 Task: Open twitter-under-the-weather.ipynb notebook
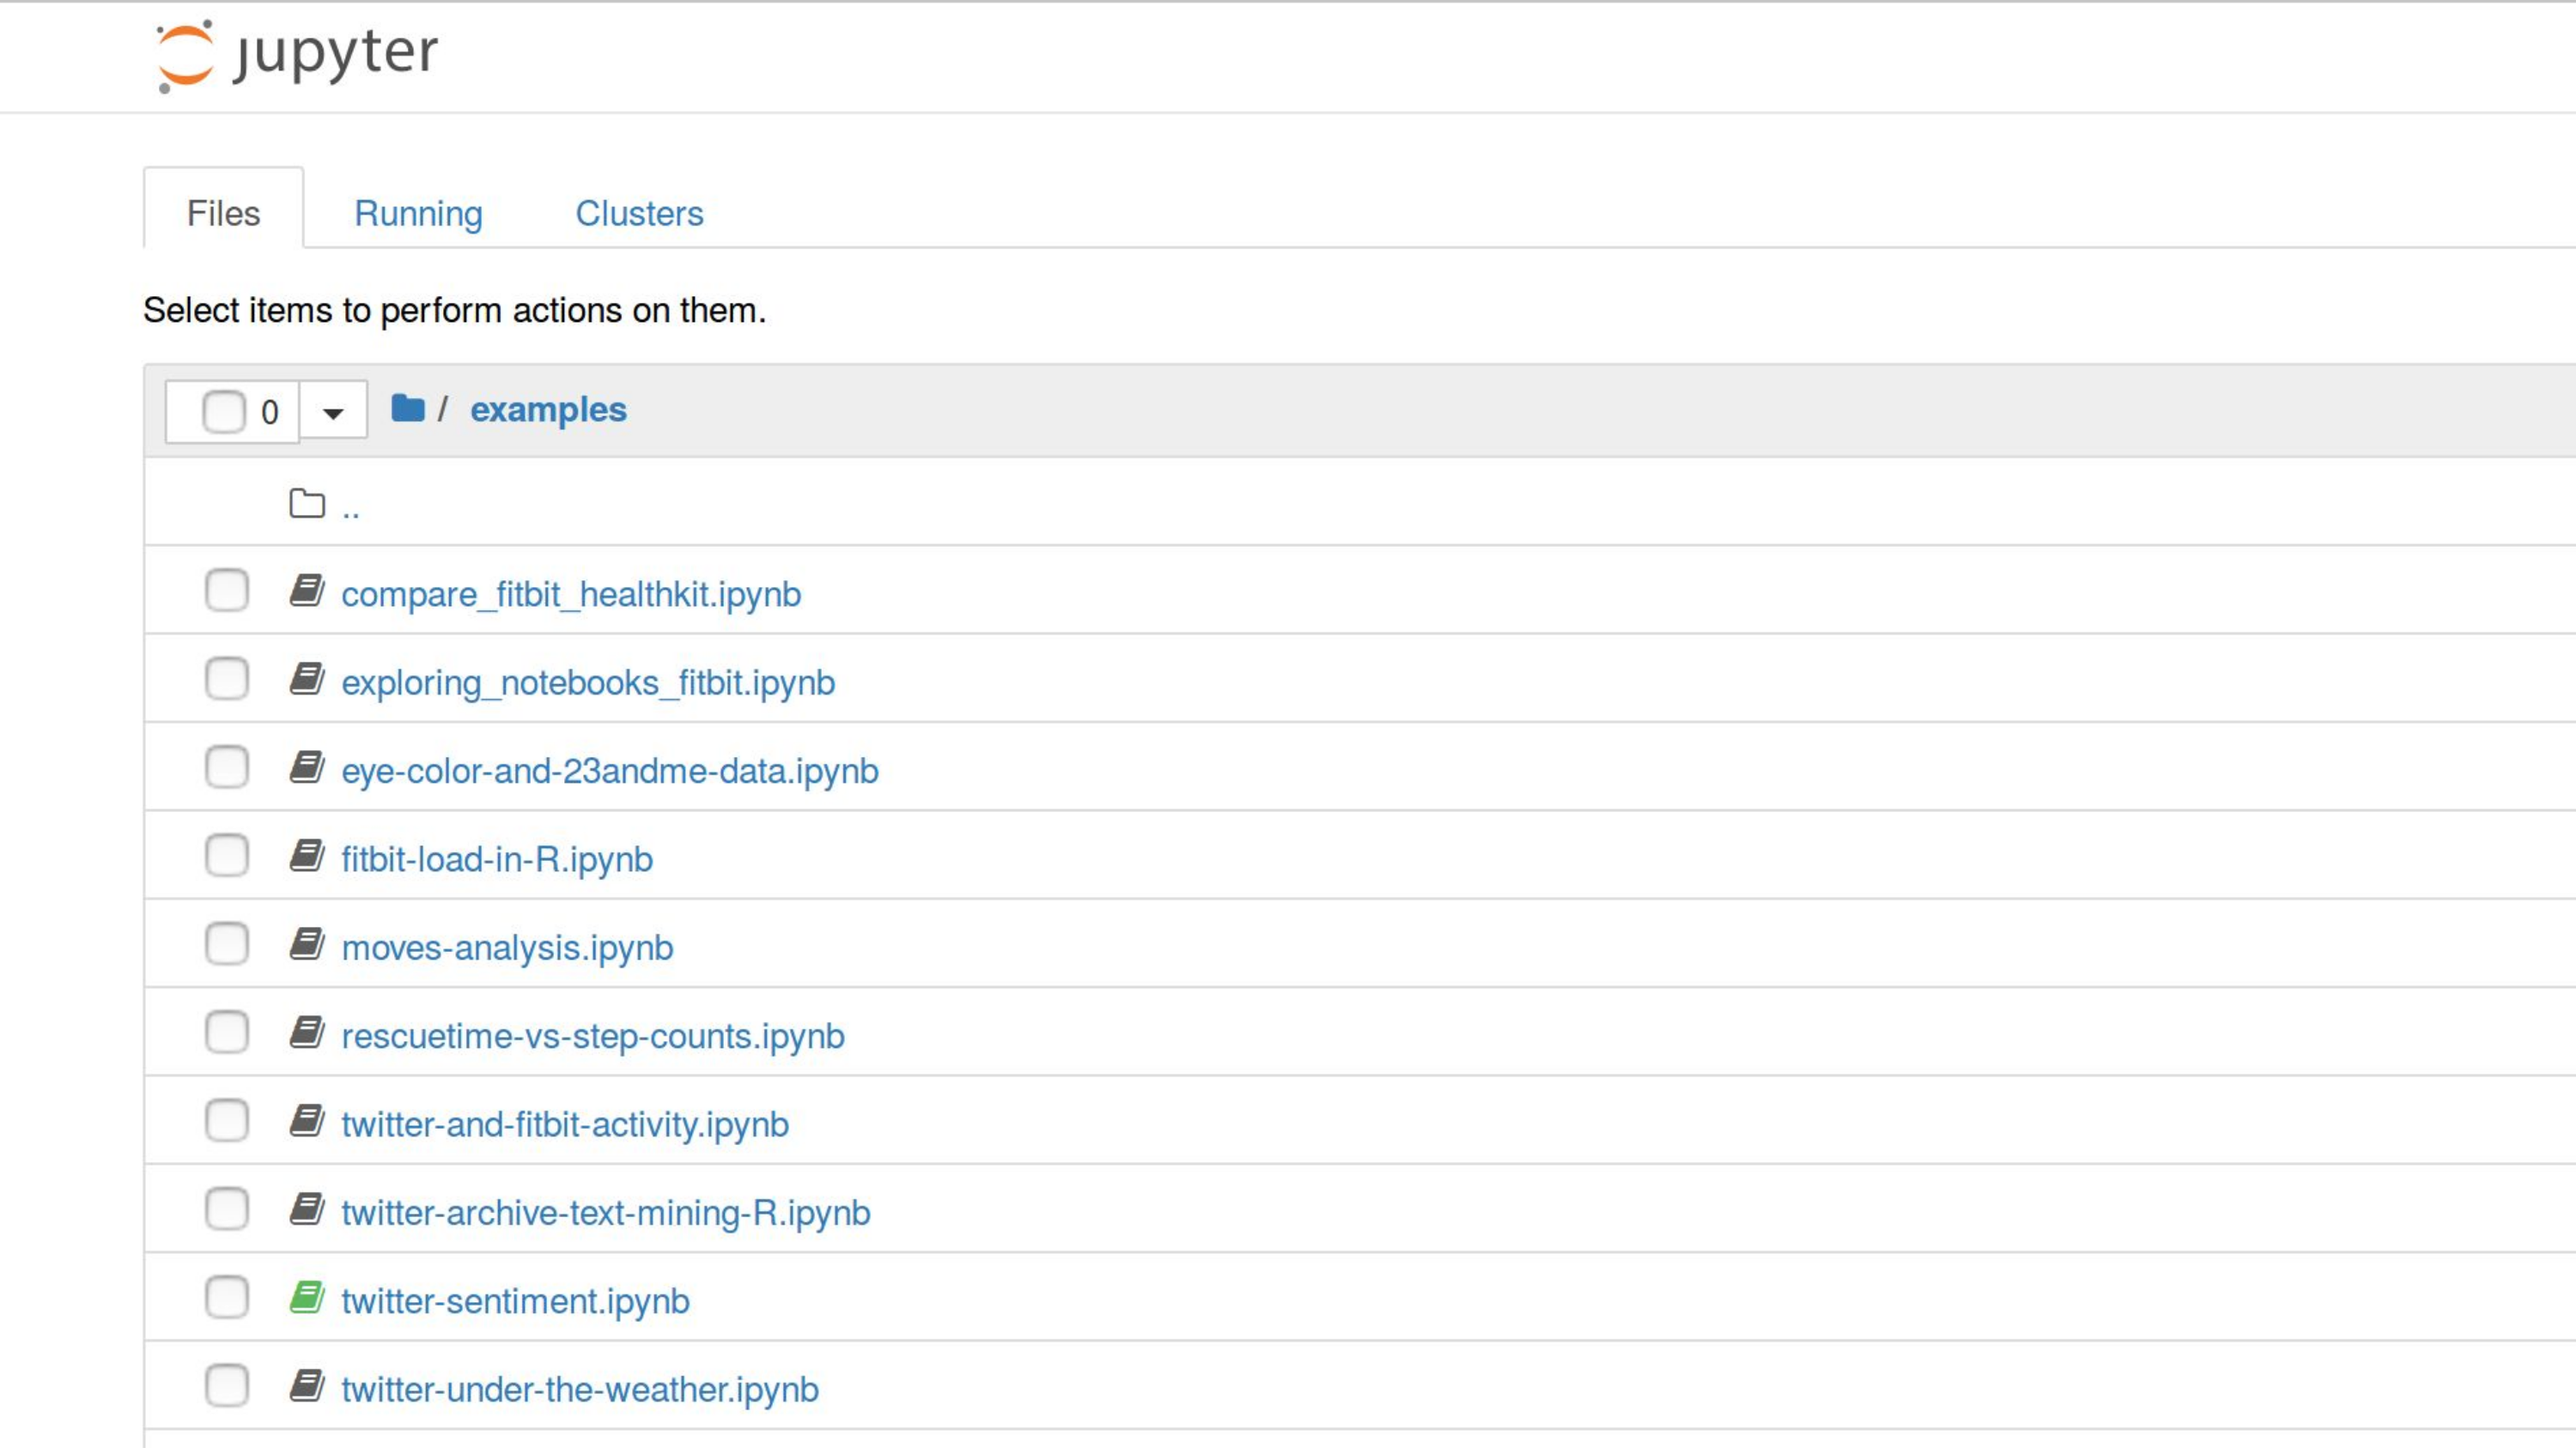pos(580,1389)
